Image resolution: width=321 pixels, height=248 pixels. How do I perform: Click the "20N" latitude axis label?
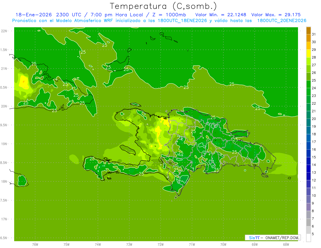(4, 106)
